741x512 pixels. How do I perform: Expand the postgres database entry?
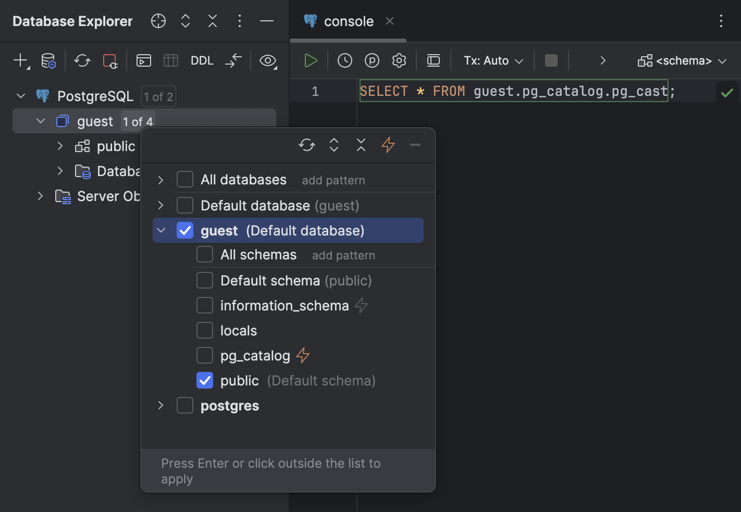tap(160, 405)
